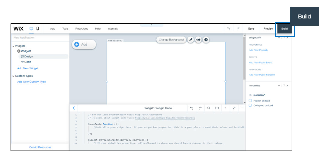Click the #mediaBox1 label tag
The height and width of the screenshot is (159, 330).
click(115, 41)
